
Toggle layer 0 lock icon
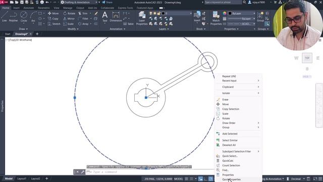(158, 14)
